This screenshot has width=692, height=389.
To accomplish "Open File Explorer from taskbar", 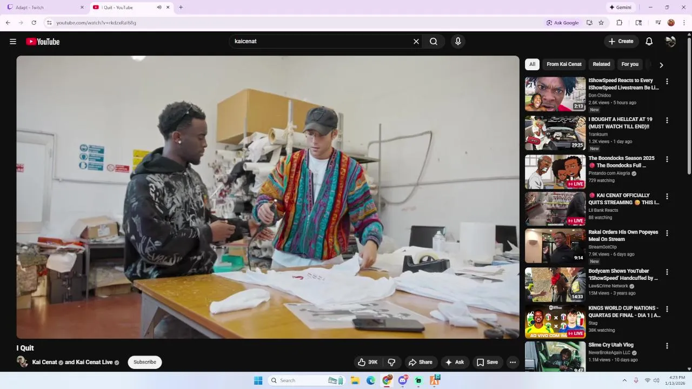I will (x=355, y=380).
